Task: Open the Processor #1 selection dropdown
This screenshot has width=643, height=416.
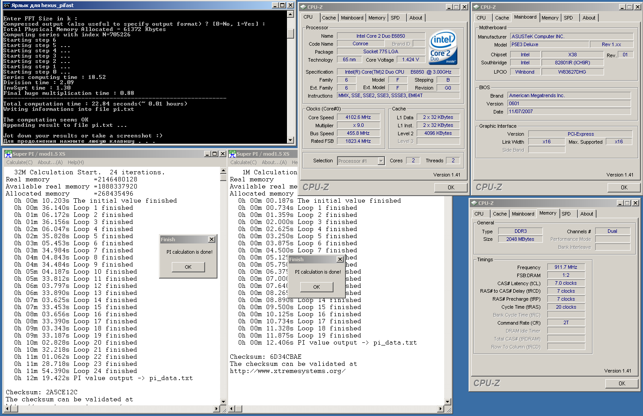Action: coord(381,161)
